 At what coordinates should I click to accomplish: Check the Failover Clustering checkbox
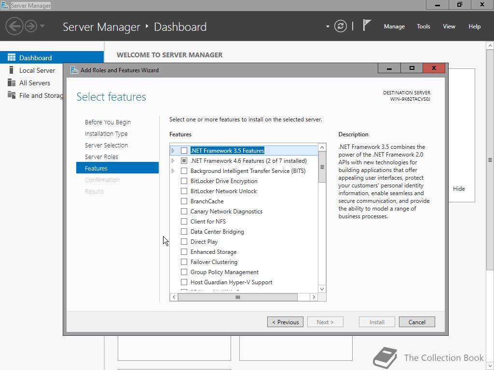click(184, 262)
